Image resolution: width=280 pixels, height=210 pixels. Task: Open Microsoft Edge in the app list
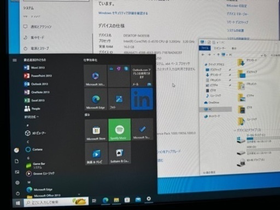(39, 190)
